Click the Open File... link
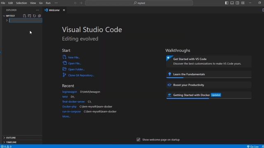 tap(75, 63)
